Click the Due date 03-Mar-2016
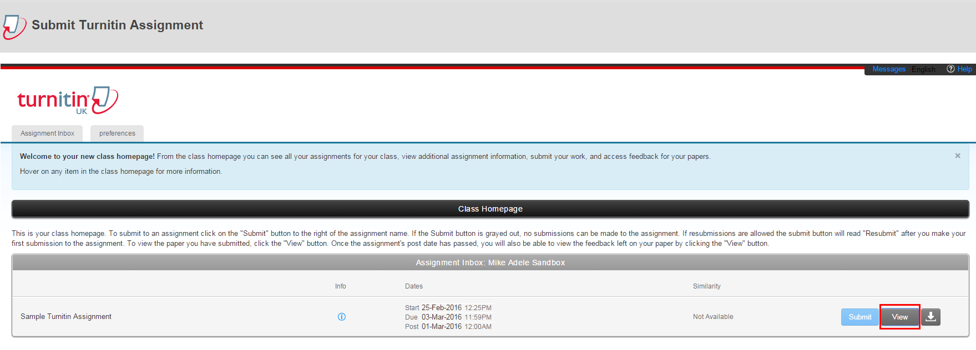Image resolution: width=976 pixels, height=350 pixels. tap(442, 317)
